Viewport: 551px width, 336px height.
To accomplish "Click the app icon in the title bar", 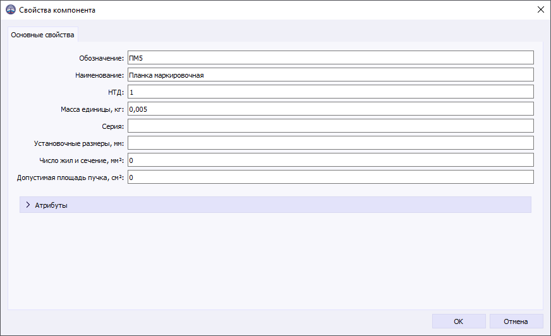I will pos(11,10).
